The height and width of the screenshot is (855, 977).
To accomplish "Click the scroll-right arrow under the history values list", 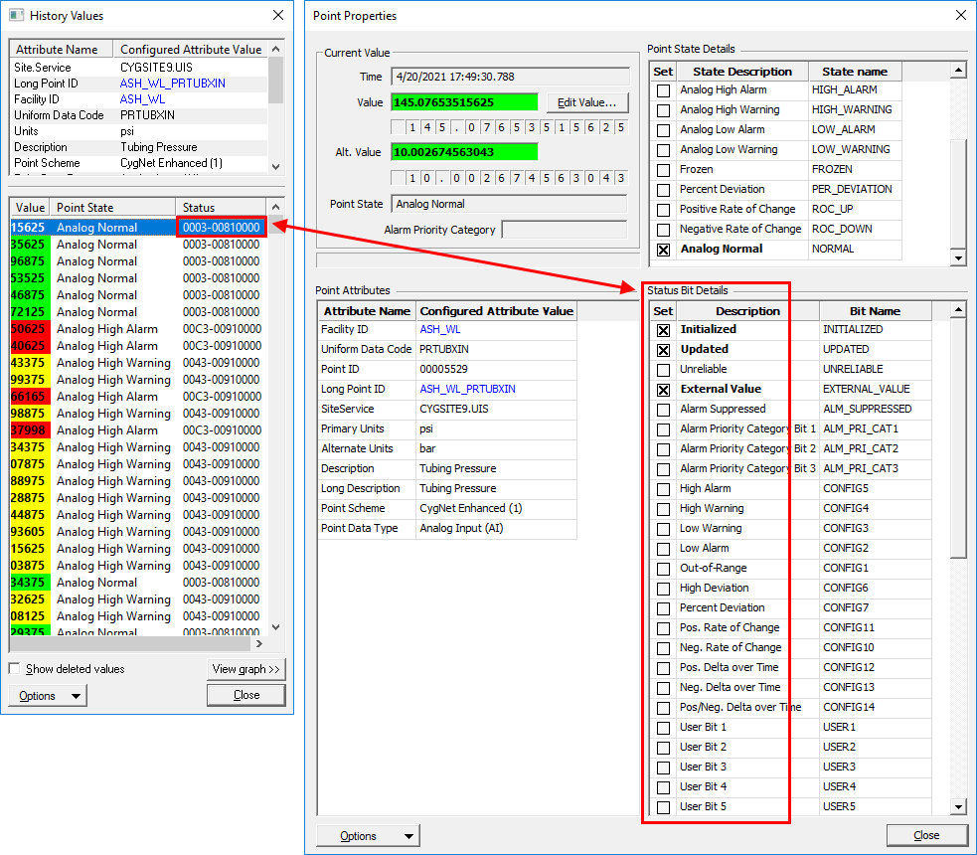I will [259, 643].
